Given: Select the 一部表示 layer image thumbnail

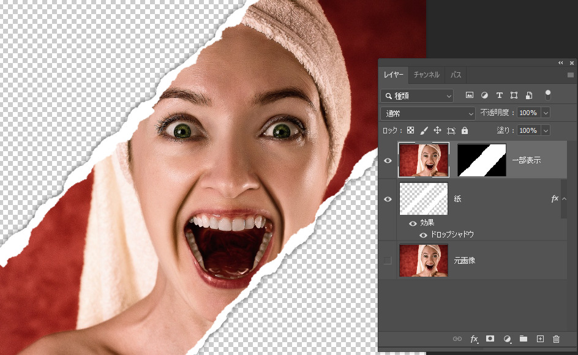Looking at the screenshot, I should pyautogui.click(x=424, y=160).
